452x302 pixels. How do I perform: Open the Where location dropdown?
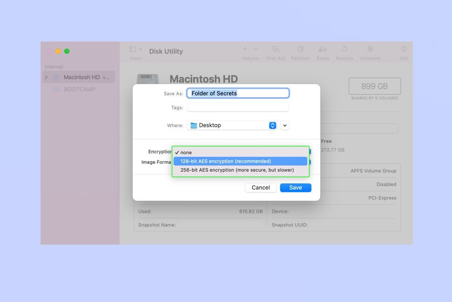pyautogui.click(x=272, y=125)
